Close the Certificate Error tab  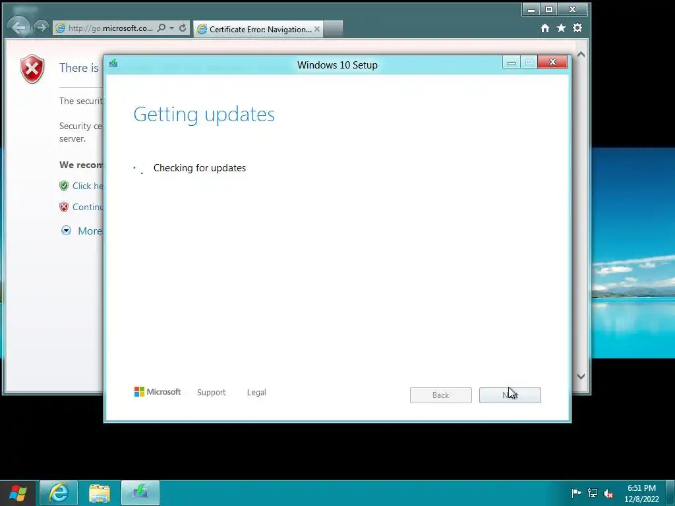click(317, 29)
